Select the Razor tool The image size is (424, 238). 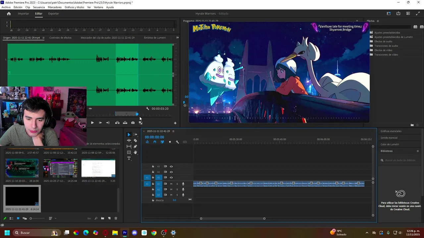point(135,140)
